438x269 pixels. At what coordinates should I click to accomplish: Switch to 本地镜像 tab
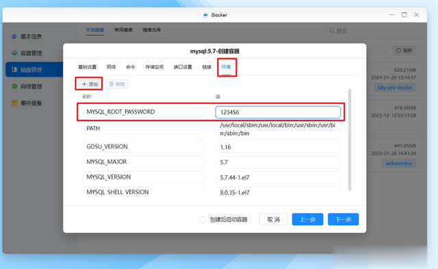click(94, 30)
